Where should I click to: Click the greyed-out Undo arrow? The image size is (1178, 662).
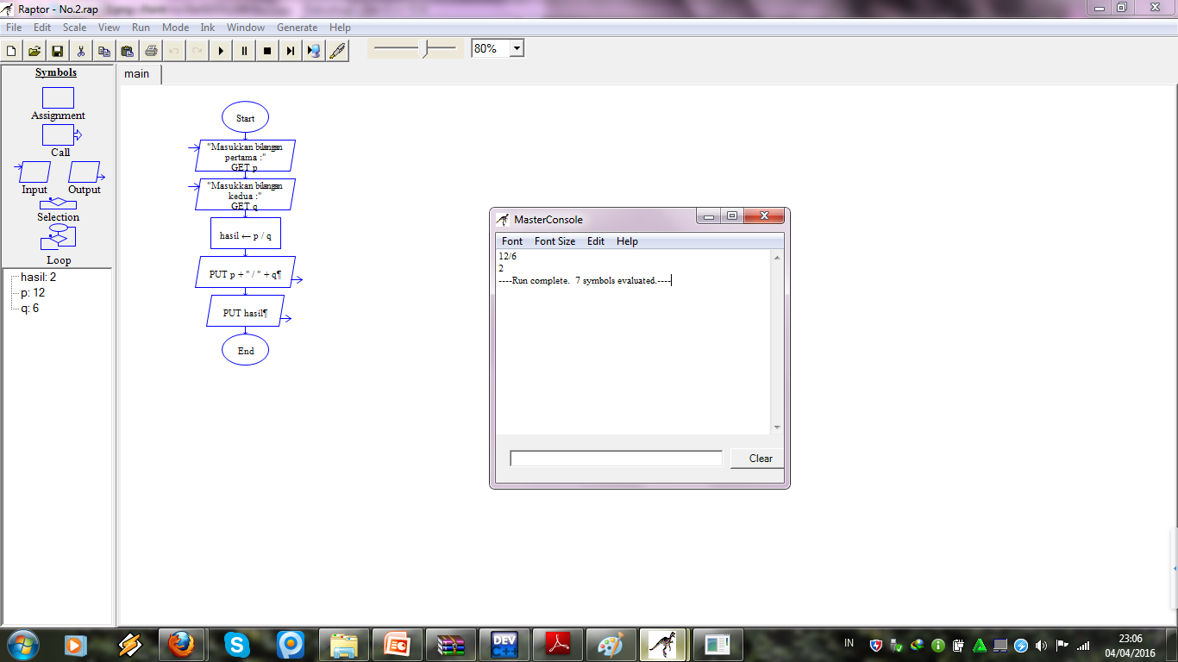tap(174, 51)
